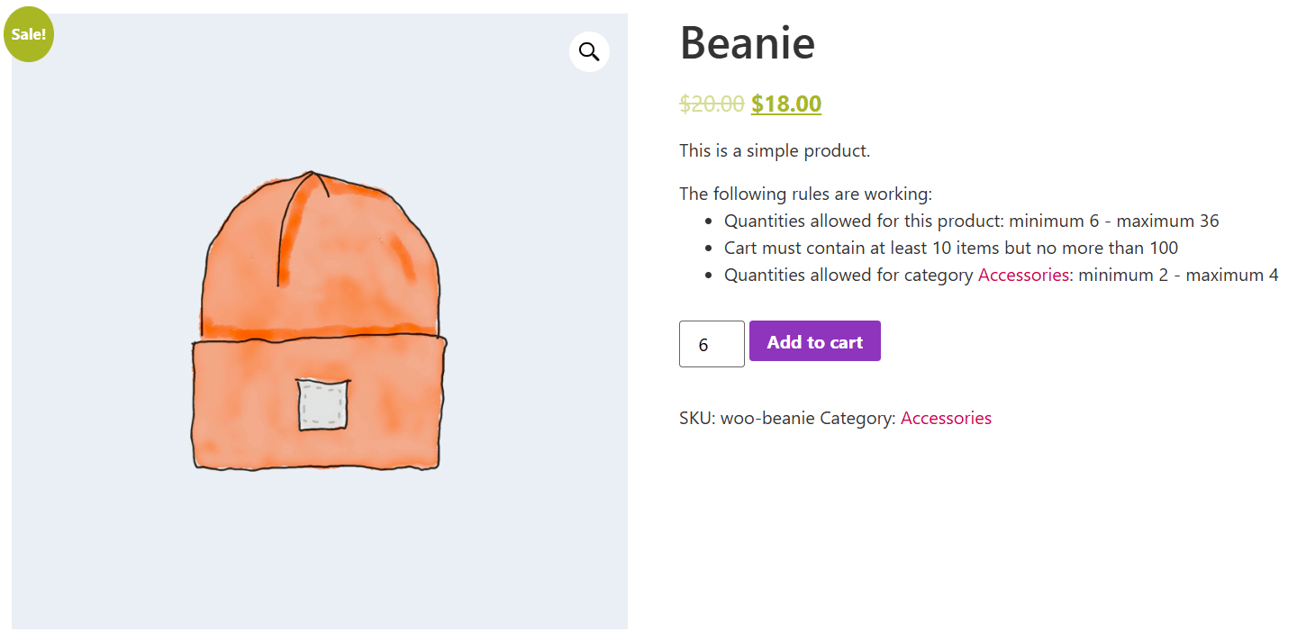This screenshot has height=642, width=1297.
Task: Click the crossed-out $20.00 price
Action: [x=712, y=104]
